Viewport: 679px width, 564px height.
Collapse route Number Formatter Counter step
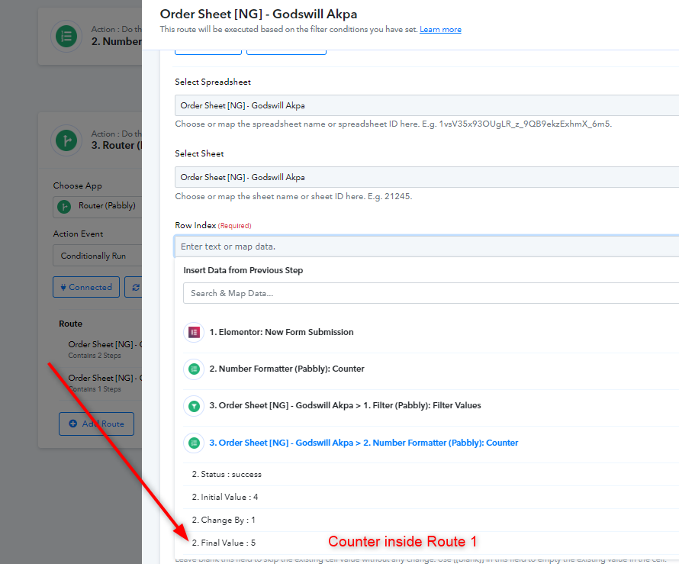point(364,443)
